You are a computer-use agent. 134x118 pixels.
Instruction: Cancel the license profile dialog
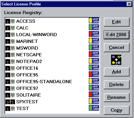116,48
